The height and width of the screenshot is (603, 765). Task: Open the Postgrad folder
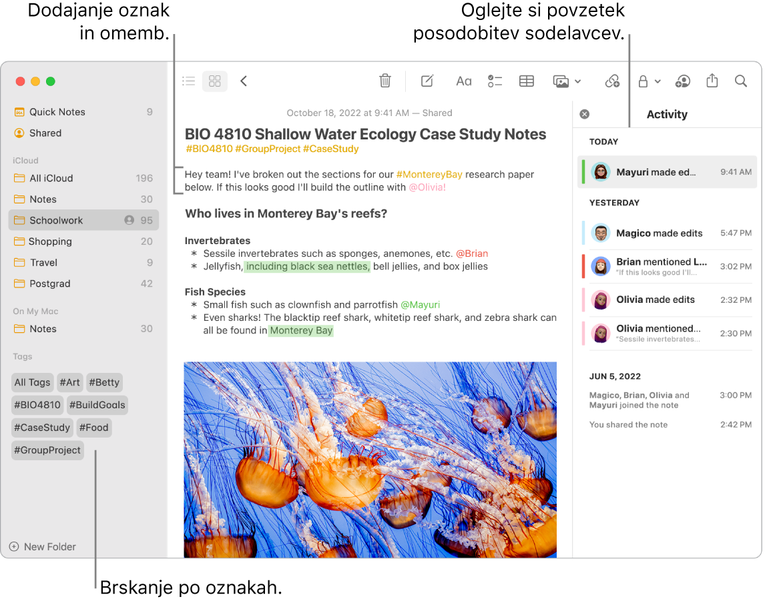(83, 283)
